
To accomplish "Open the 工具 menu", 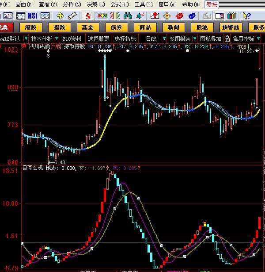I will (x=142, y=4).
